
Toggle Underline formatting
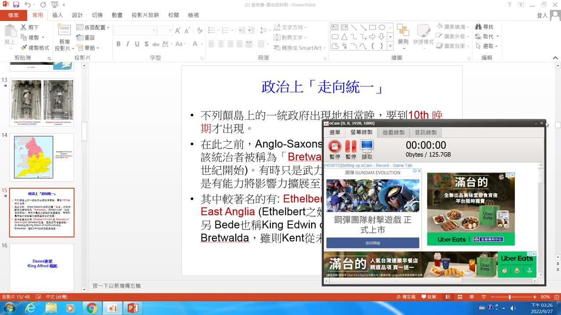137,44
